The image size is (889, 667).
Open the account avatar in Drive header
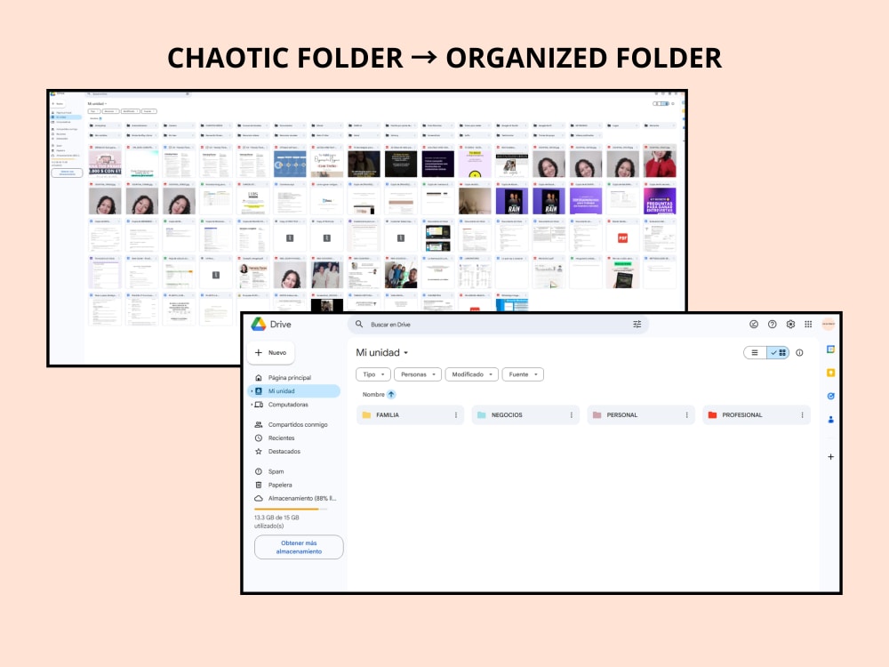click(x=829, y=324)
